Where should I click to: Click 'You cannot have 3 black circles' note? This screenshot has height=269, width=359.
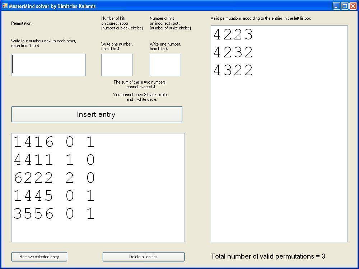tap(141, 97)
